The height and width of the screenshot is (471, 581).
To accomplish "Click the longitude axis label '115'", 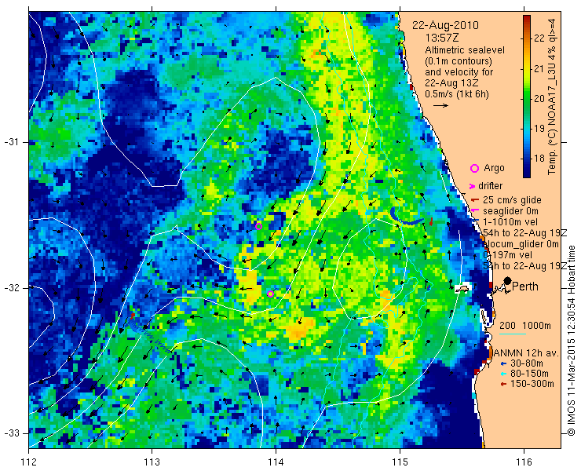I will (400, 462).
